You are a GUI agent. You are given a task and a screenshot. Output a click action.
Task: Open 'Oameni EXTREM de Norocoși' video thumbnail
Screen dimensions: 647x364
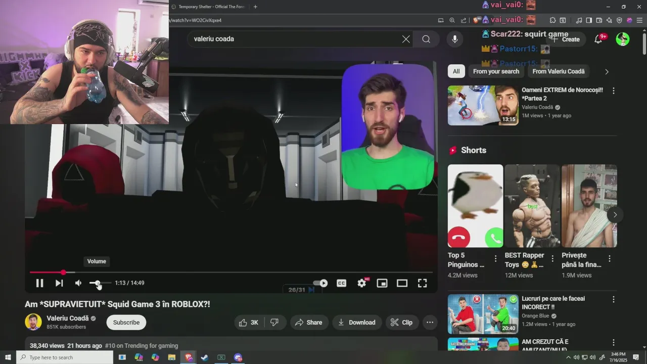[x=483, y=105]
